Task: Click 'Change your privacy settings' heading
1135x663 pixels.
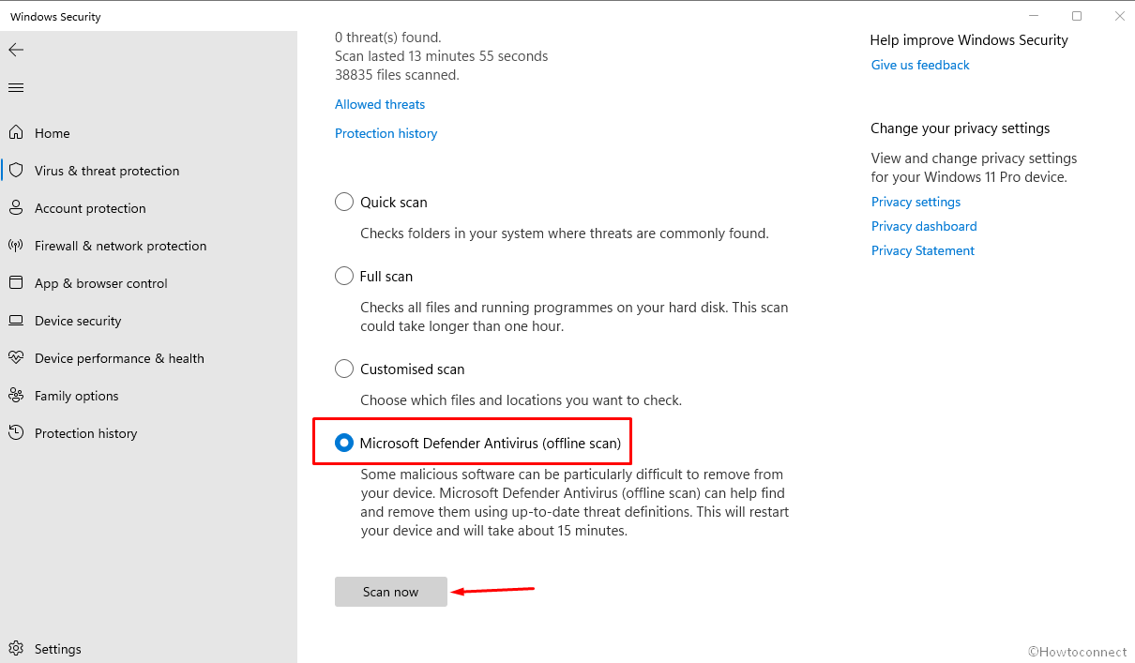Action: pyautogui.click(x=961, y=128)
